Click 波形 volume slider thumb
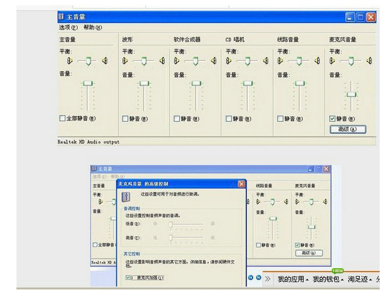Screen dimensions: 386x290 [x=144, y=83]
